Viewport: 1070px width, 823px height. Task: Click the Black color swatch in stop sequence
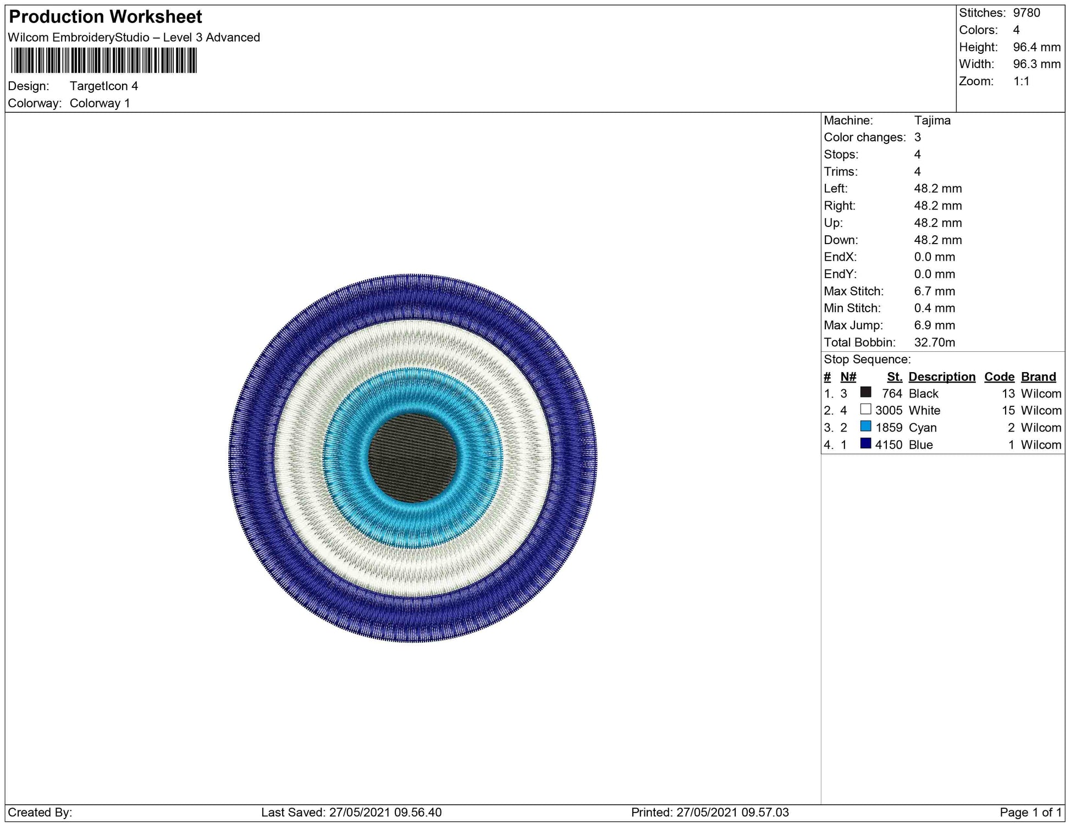[x=865, y=392]
